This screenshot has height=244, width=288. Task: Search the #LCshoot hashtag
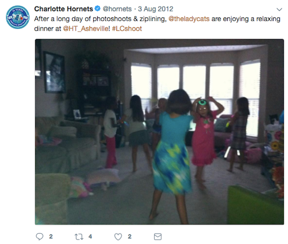(x=127, y=29)
